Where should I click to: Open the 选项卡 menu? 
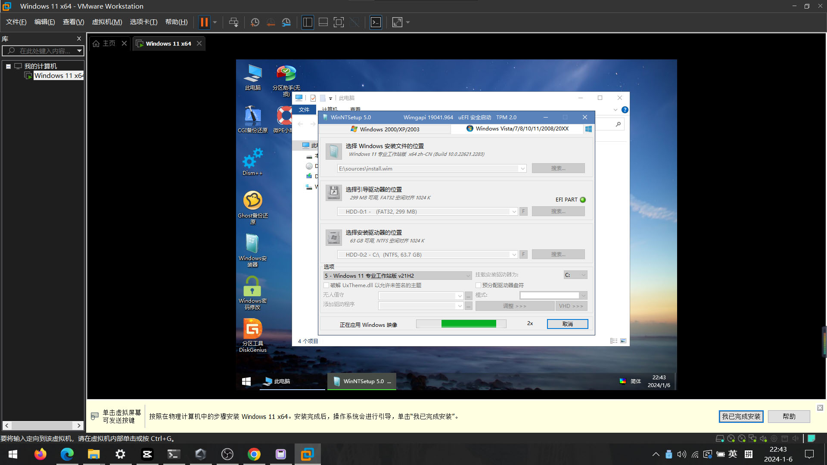point(143,22)
